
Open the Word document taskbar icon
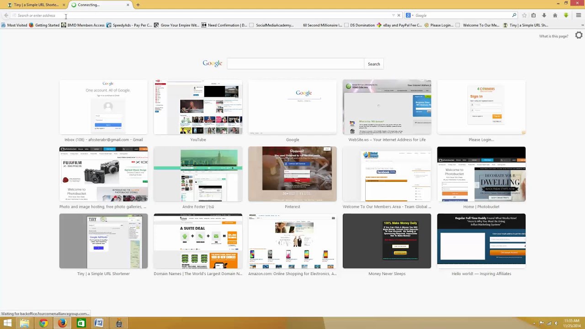[99, 323]
